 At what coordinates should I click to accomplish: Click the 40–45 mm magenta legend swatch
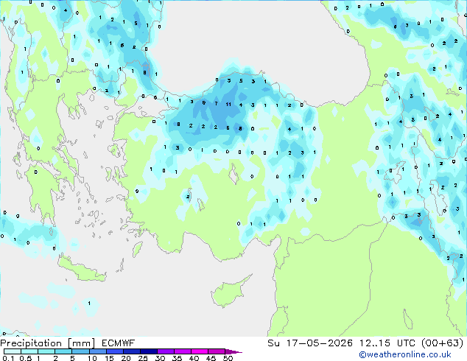[x=200, y=351]
